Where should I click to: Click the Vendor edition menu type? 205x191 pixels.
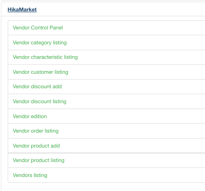pos(30,116)
